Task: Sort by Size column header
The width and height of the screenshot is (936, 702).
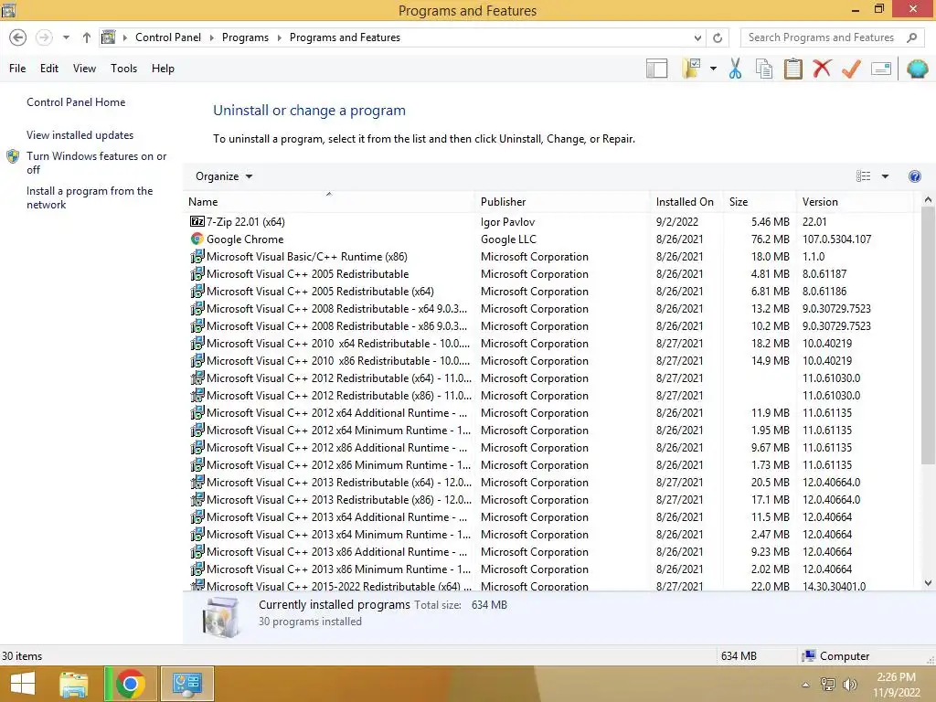Action: (760, 202)
